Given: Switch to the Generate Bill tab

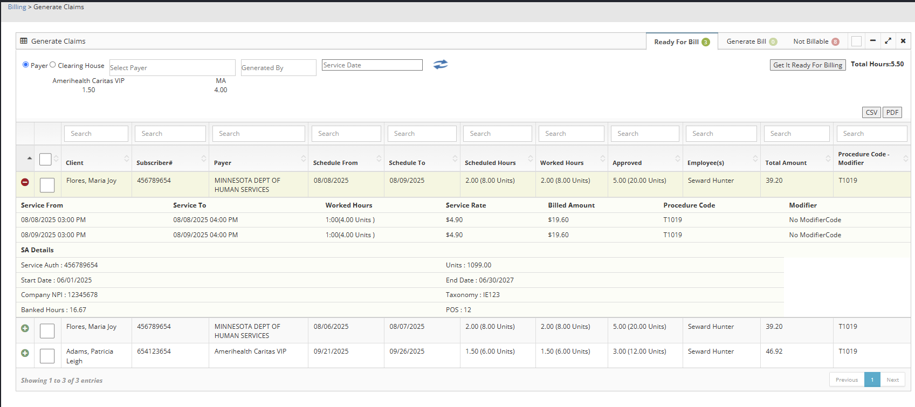Looking at the screenshot, I should click(746, 42).
